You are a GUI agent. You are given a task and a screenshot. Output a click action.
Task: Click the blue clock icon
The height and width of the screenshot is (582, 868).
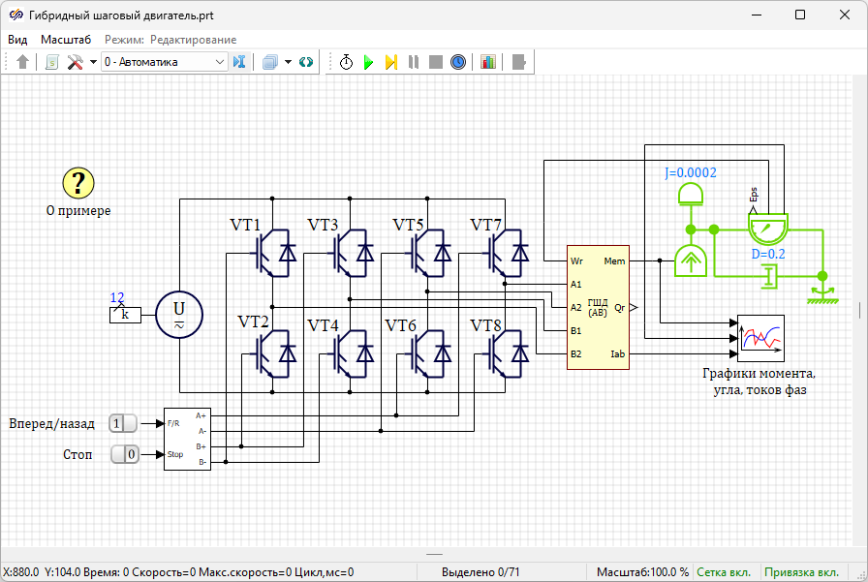click(458, 62)
